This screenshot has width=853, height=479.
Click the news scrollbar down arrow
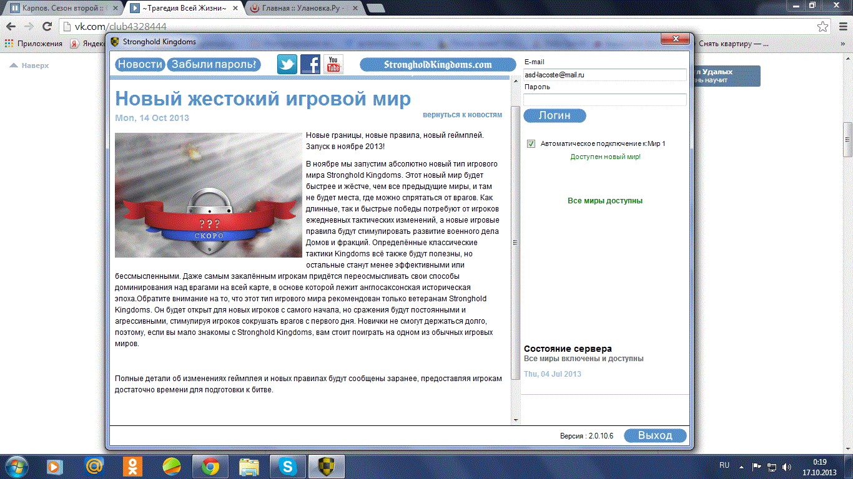click(515, 420)
